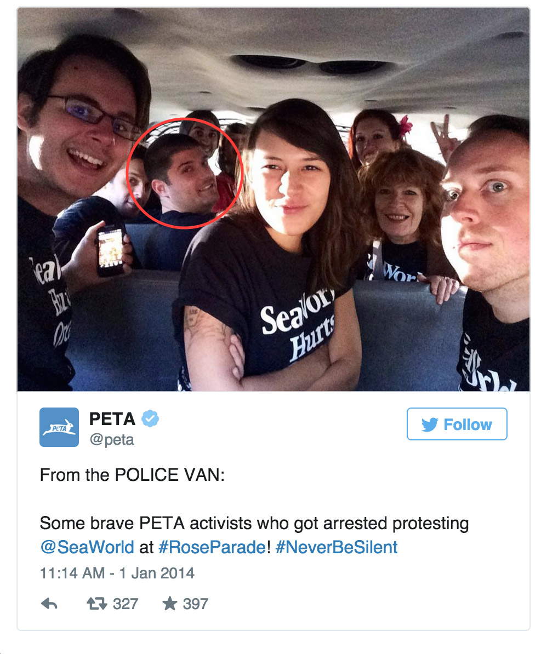
Task: Click the PETA bunny profile avatar
Action: [x=59, y=427]
